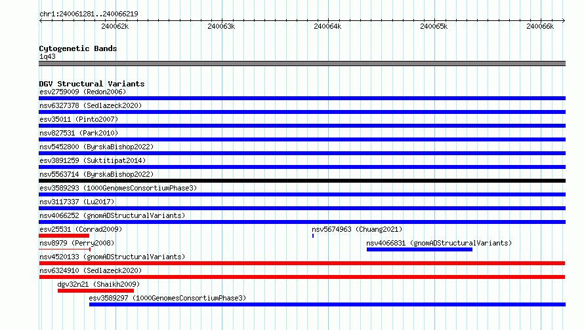Select esv3891259 (Suktitipat2014) label
Screen dimensions: 584x330
coord(93,160)
